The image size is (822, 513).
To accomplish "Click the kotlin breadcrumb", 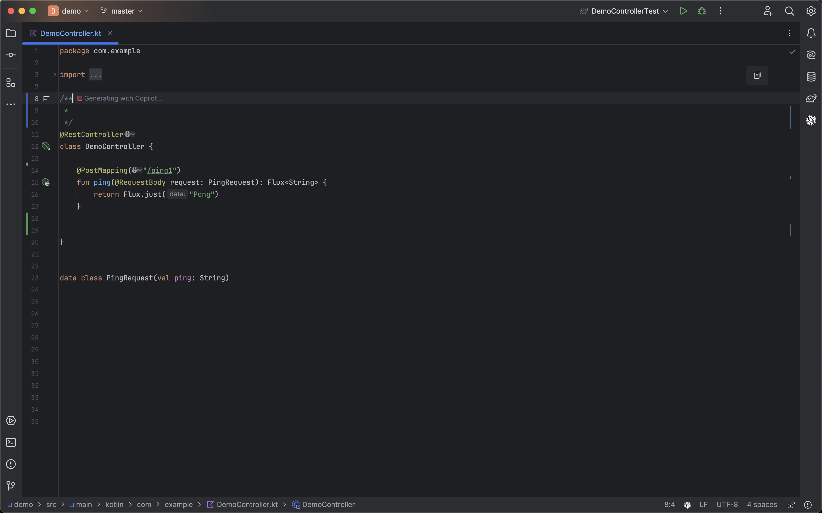I will coord(114,505).
